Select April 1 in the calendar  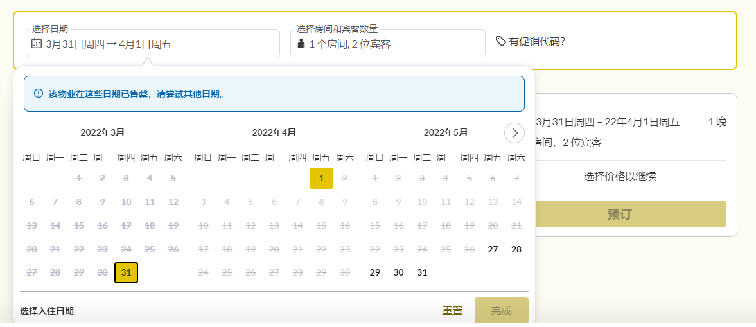[x=321, y=178]
